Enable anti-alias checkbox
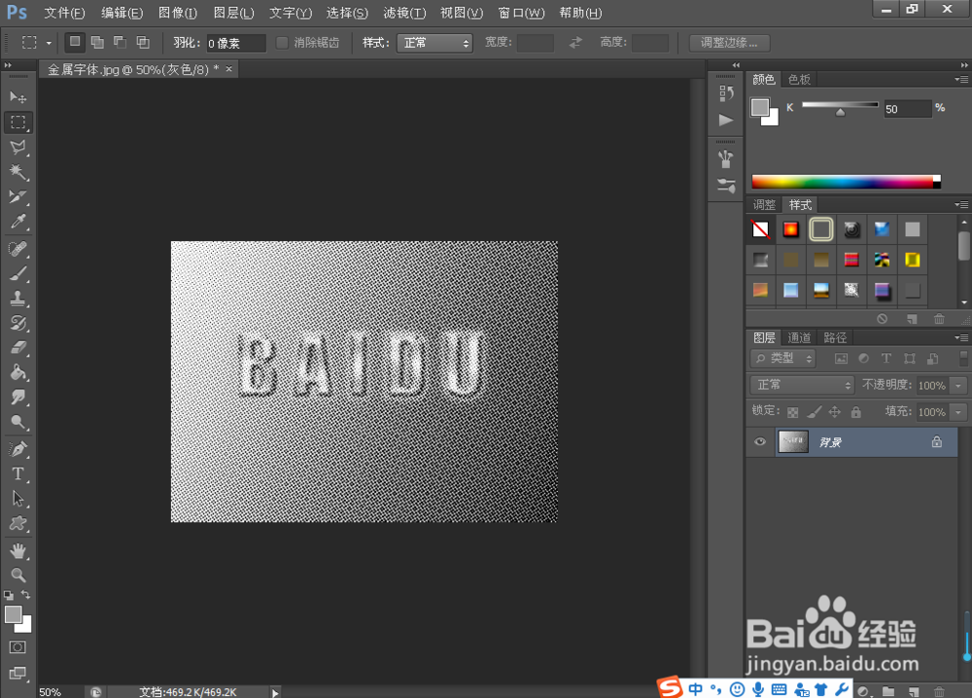 (x=282, y=43)
